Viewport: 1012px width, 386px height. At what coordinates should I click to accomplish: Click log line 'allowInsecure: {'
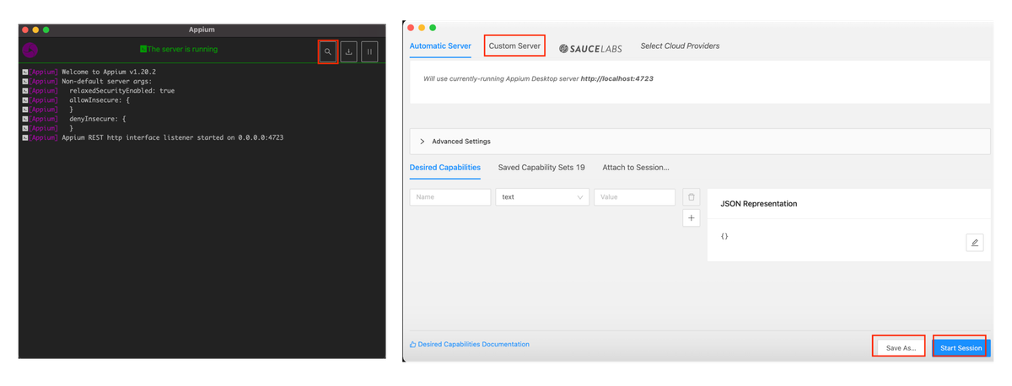(100, 99)
